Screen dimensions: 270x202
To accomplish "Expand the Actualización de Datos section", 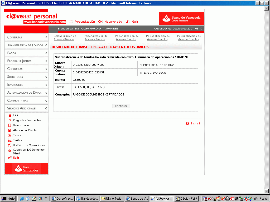I will (x=26, y=93).
